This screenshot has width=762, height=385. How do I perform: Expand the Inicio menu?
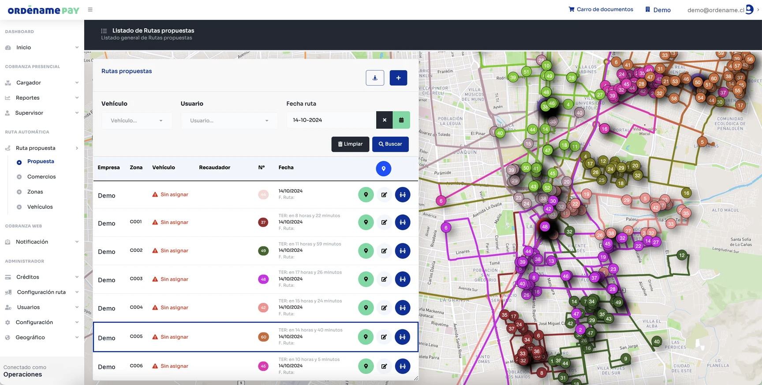point(42,48)
